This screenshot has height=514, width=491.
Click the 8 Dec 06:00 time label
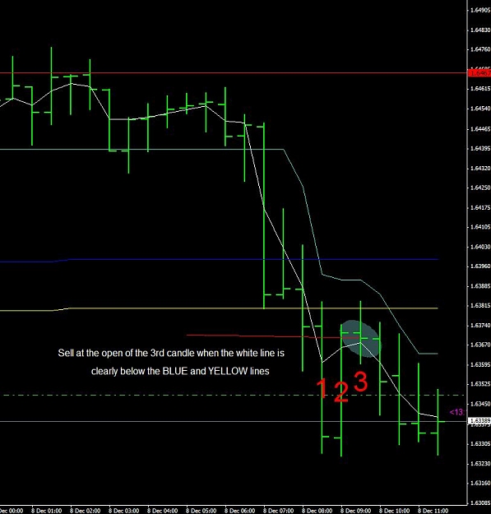(239, 511)
